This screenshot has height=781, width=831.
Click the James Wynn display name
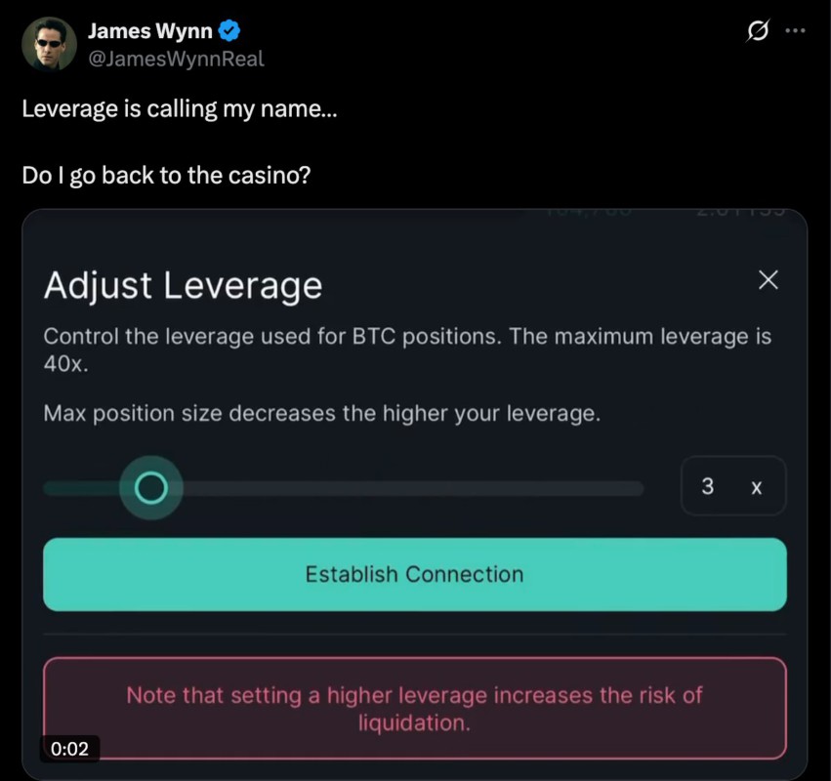(150, 30)
